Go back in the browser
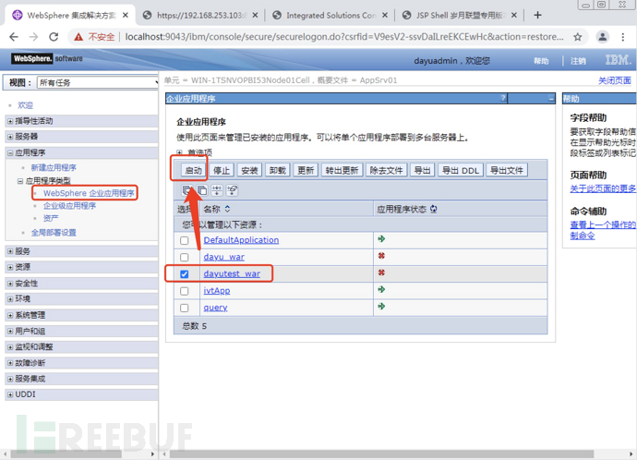The height and width of the screenshot is (460, 637). (14, 37)
